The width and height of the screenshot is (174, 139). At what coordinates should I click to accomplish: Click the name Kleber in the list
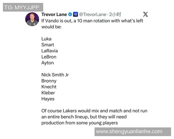48,93
